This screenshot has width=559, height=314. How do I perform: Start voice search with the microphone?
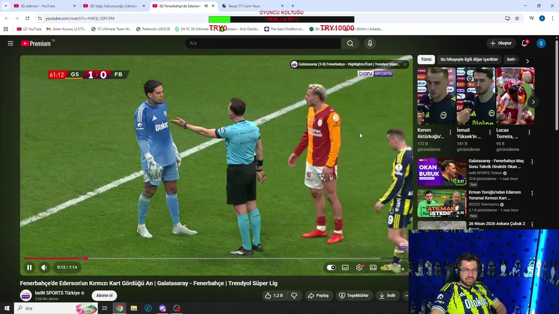pos(370,43)
